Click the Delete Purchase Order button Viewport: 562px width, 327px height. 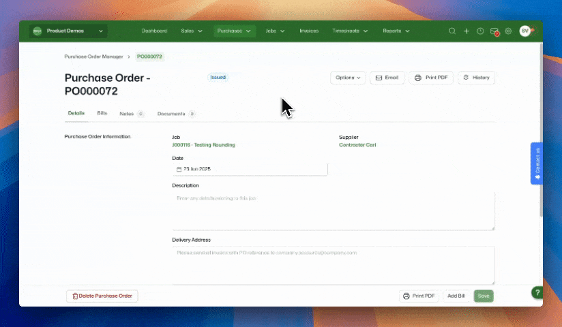102,296
